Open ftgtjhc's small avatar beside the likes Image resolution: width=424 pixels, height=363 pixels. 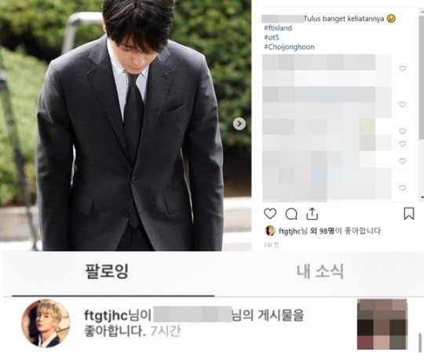(270, 231)
